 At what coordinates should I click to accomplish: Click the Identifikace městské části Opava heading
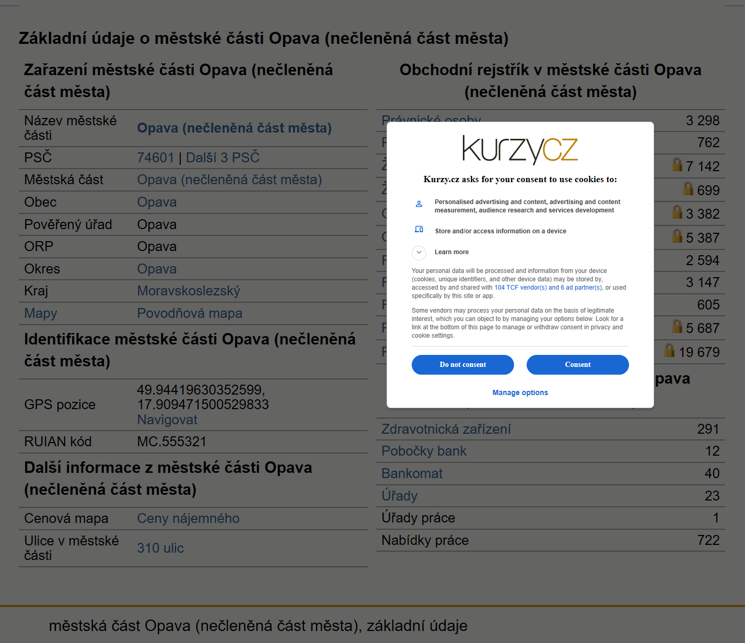point(190,350)
